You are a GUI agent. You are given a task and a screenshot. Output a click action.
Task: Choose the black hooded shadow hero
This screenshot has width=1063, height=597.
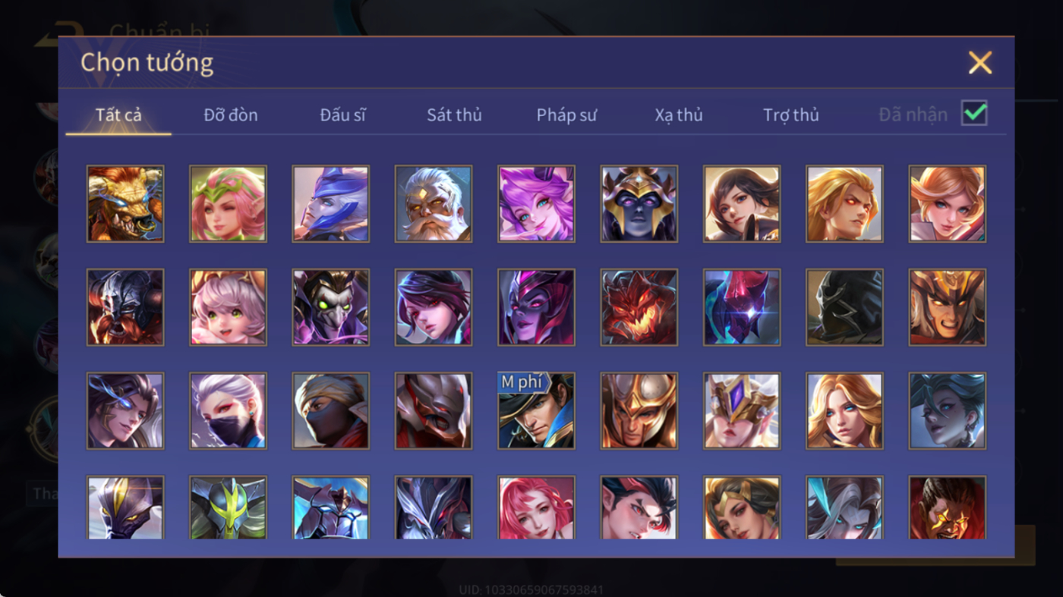844,307
